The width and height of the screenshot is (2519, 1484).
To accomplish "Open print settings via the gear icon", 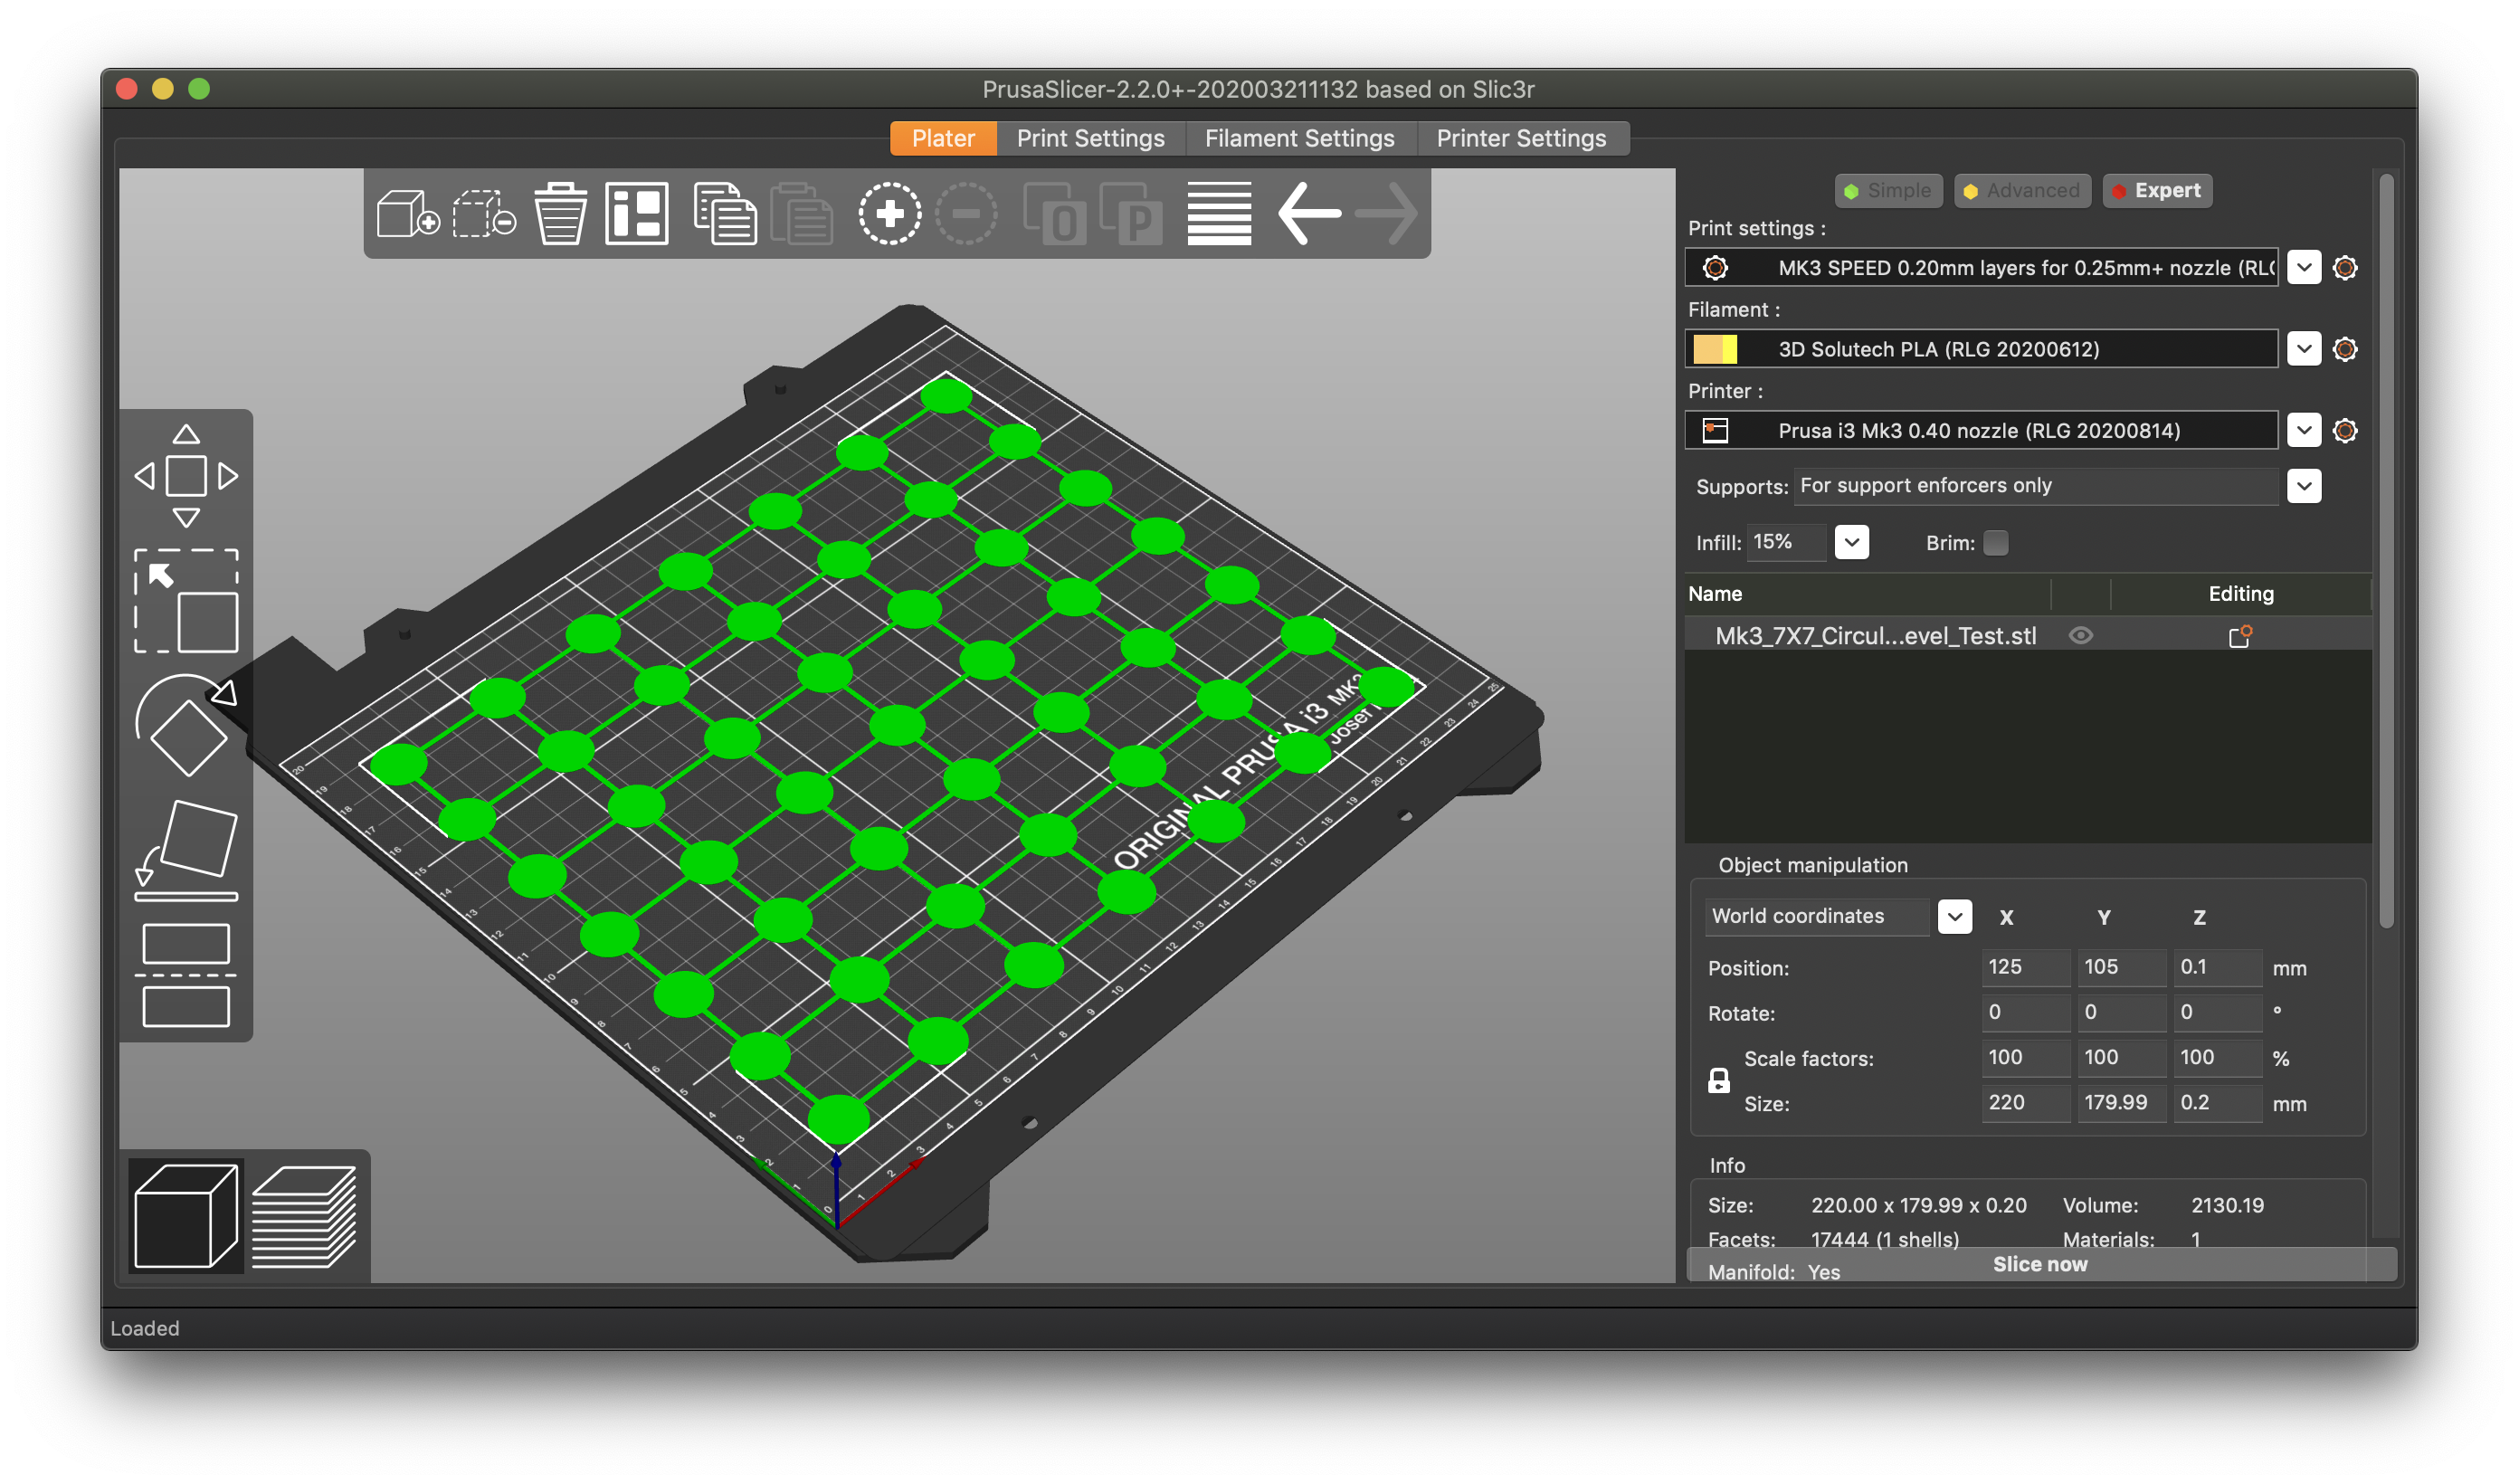I will [2344, 268].
